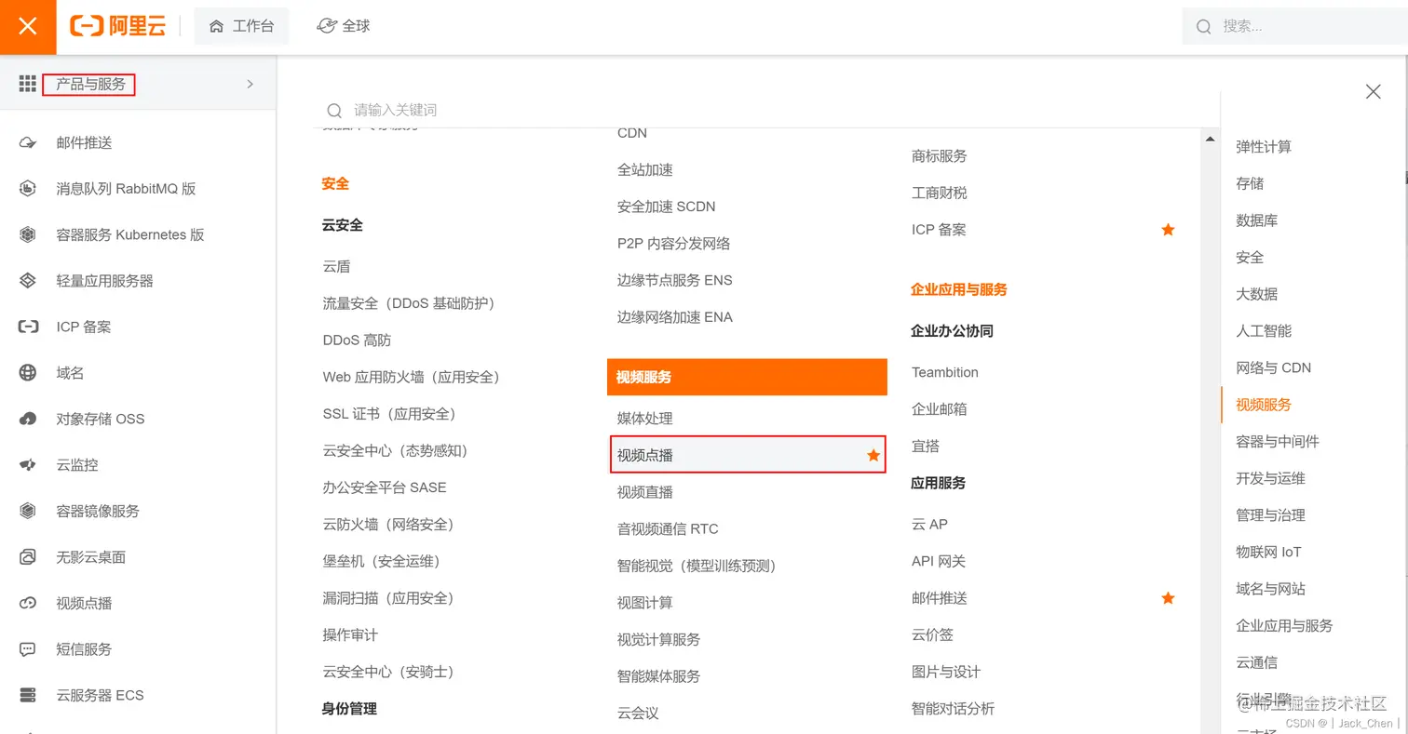The height and width of the screenshot is (734, 1408).
Task: Jump to 物联网 IoT category
Action: pyautogui.click(x=1268, y=552)
